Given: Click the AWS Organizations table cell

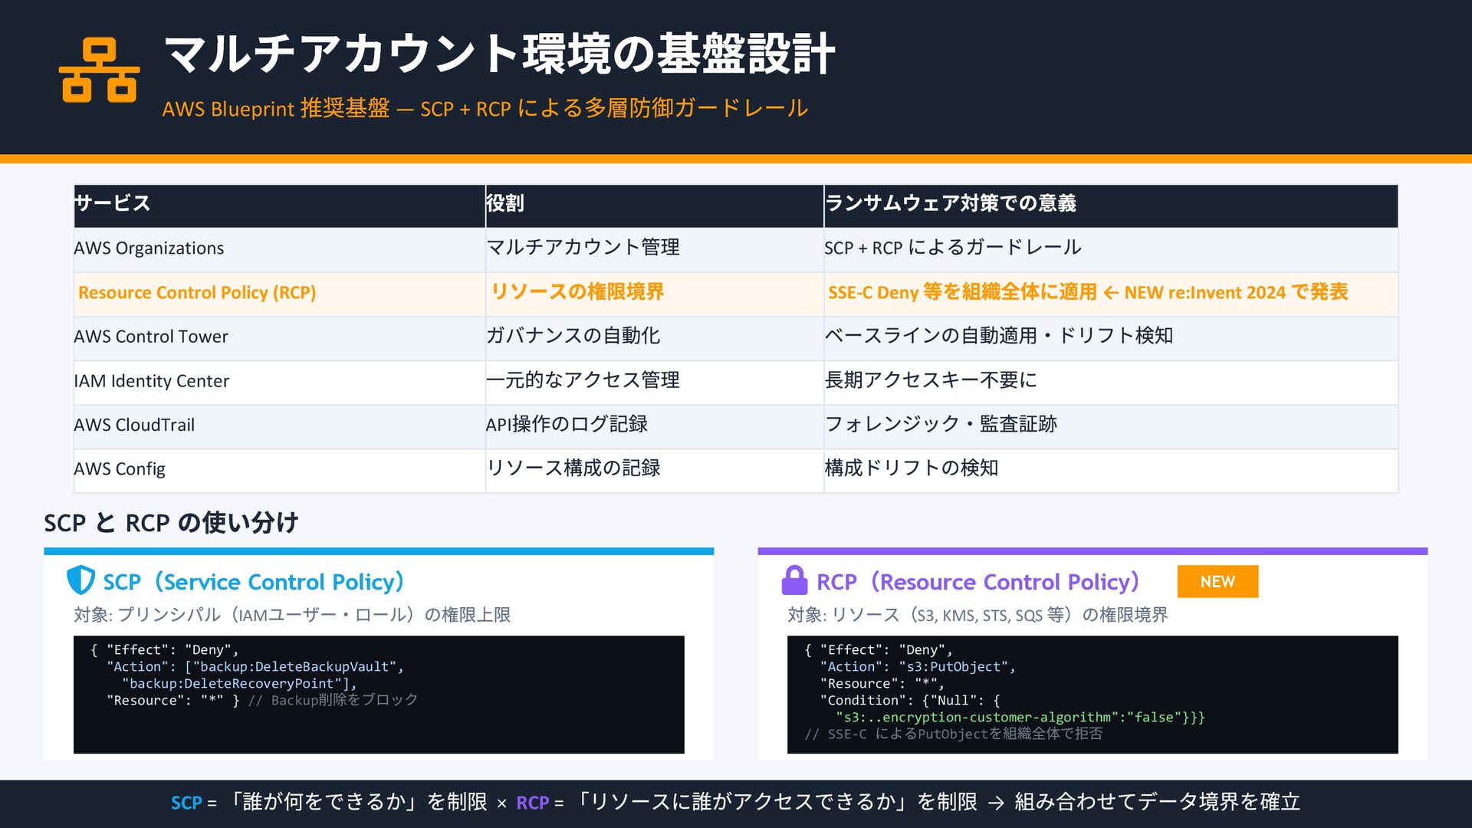Looking at the screenshot, I should pos(279,248).
